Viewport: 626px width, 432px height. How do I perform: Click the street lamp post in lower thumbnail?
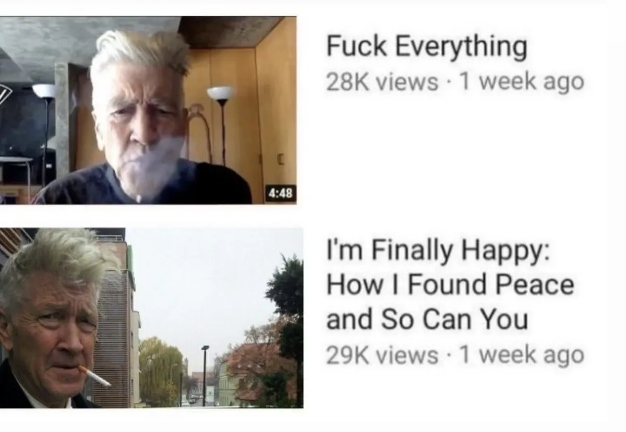pos(204,375)
